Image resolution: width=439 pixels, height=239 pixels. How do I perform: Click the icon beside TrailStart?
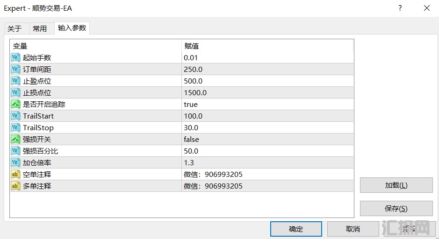tap(15, 116)
